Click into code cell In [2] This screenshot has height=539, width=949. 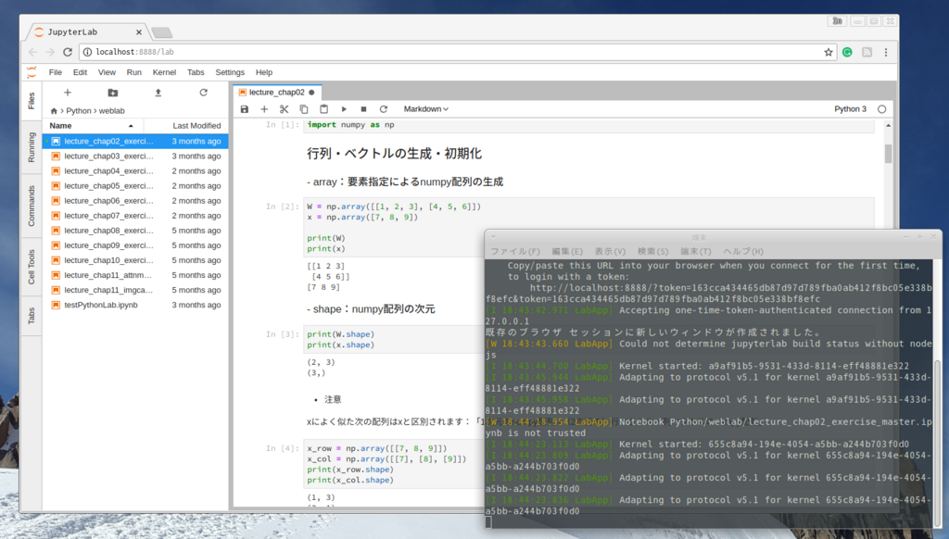(x=588, y=228)
